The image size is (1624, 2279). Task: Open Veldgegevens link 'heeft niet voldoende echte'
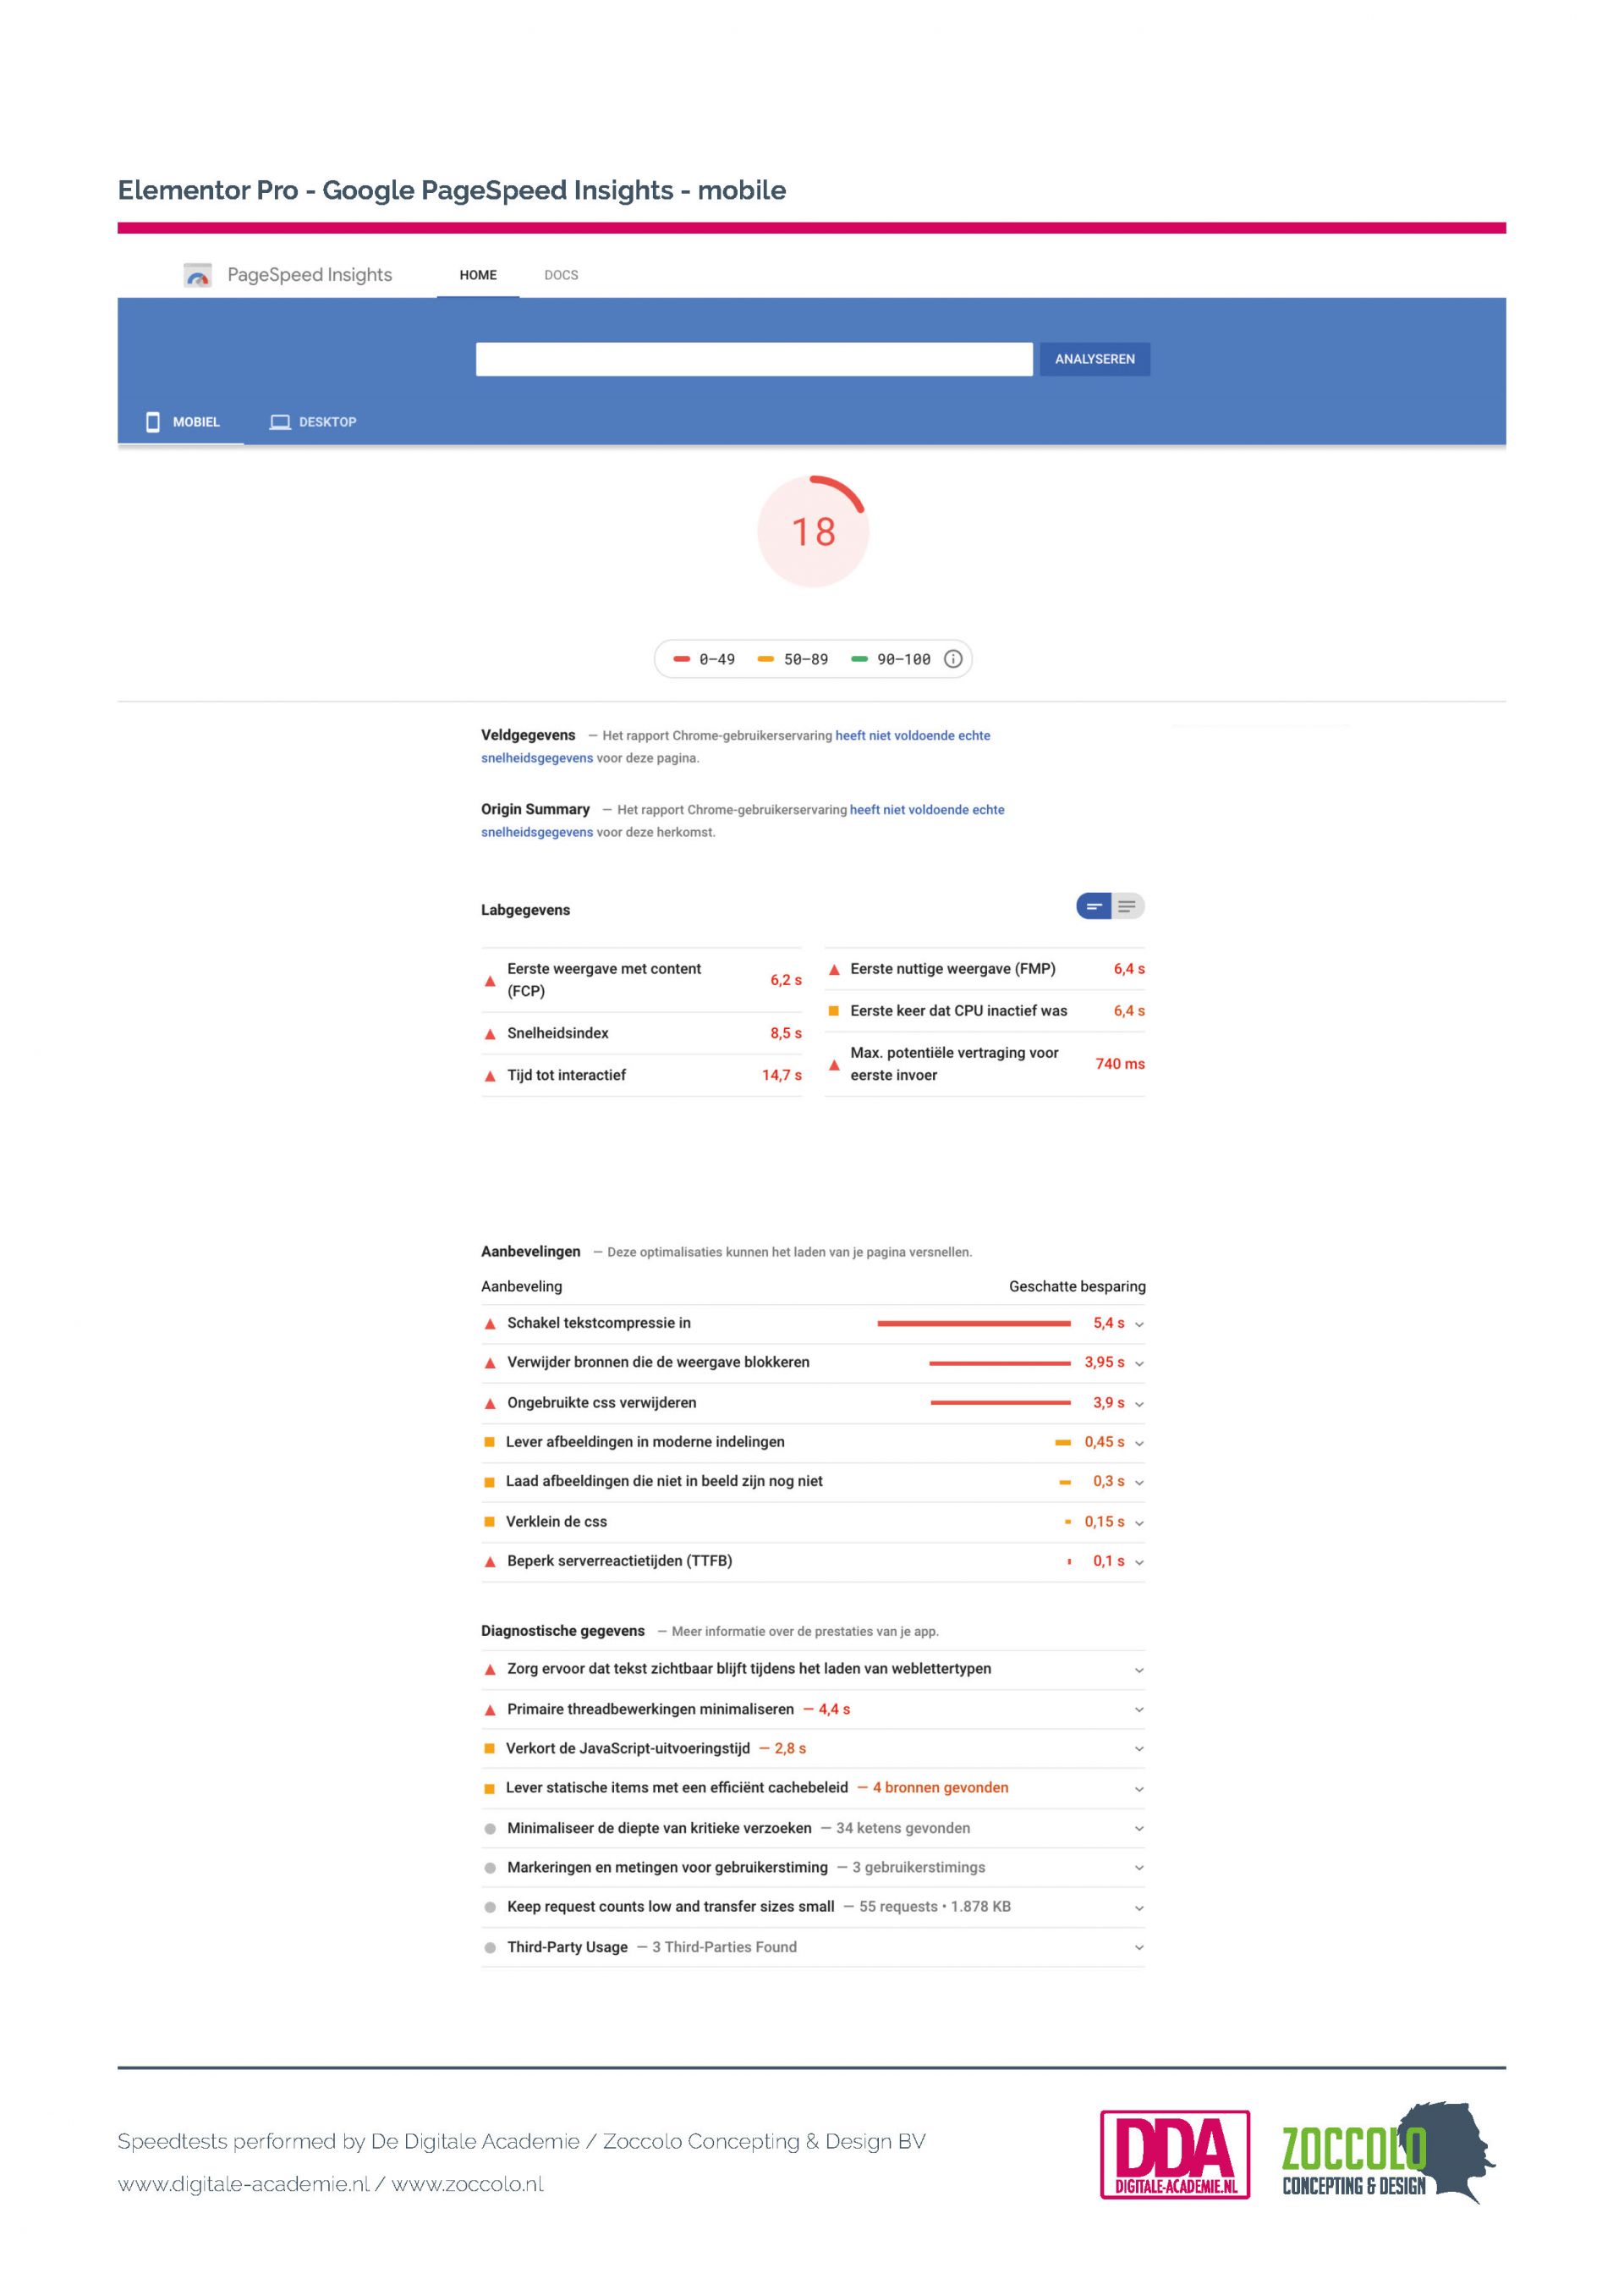pos(913,735)
